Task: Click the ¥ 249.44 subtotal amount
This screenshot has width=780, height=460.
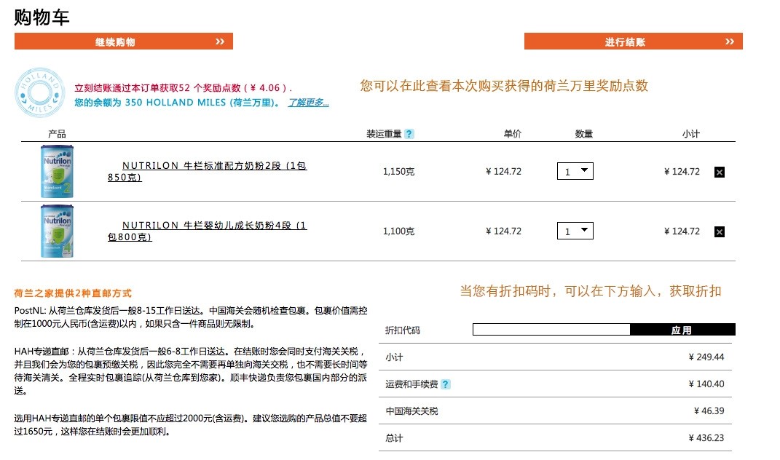Action: coord(706,357)
